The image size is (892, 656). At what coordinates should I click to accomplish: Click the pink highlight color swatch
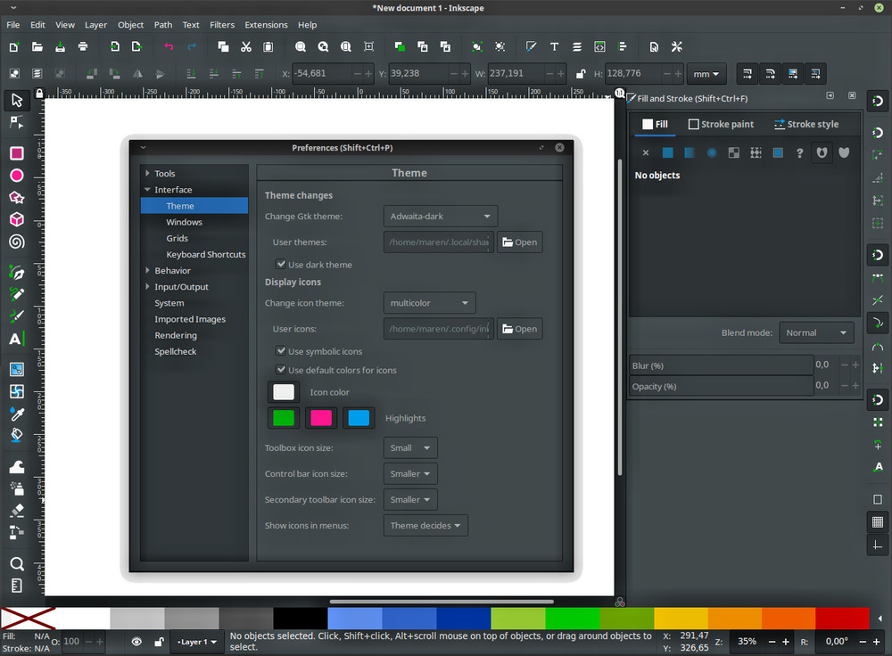tap(320, 417)
